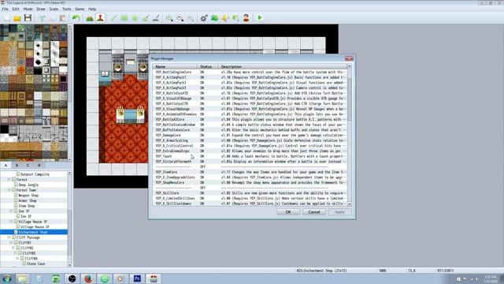Select the YEP_Taunt plugin row
This screenshot has height=284, width=504.
tap(250, 156)
